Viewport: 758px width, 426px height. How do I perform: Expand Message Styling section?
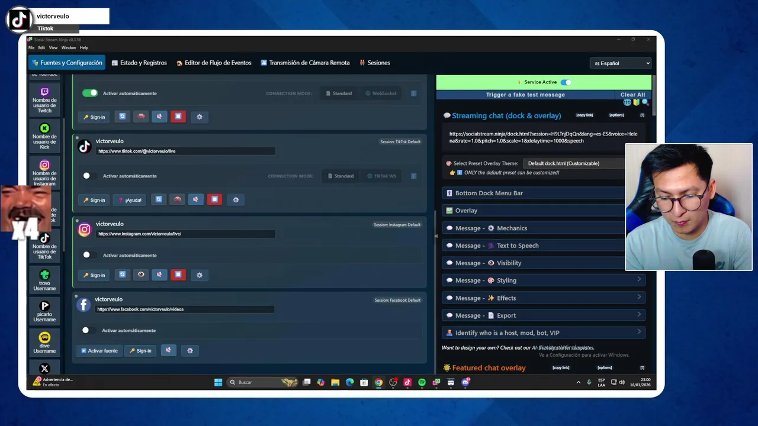544,280
